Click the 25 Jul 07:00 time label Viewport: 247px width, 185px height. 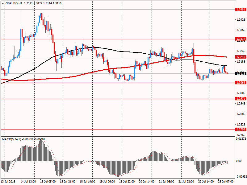click(x=226, y=182)
